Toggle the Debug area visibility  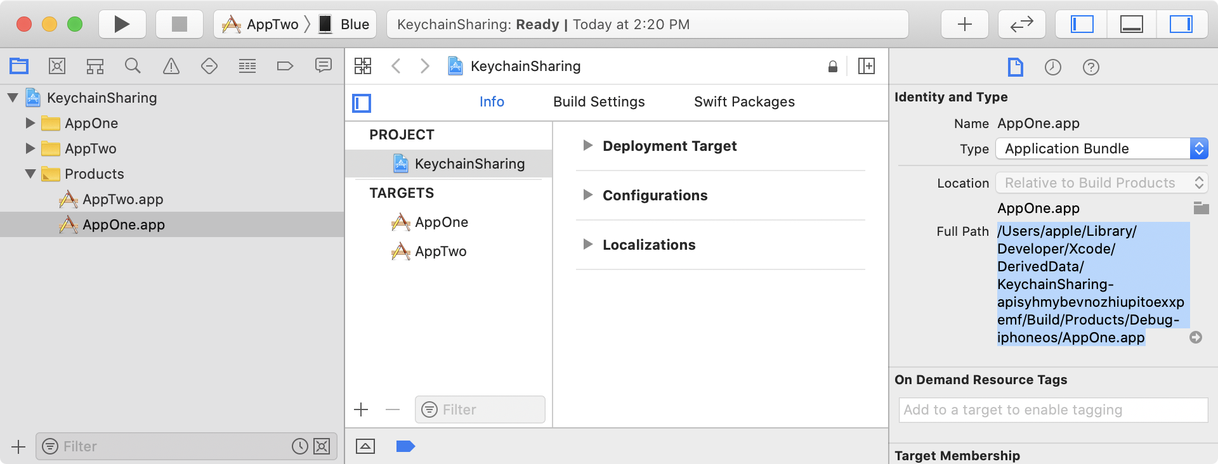coord(1132,24)
